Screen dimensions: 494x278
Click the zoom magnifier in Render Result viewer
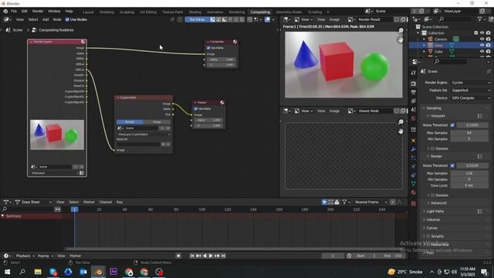pyautogui.click(x=401, y=31)
